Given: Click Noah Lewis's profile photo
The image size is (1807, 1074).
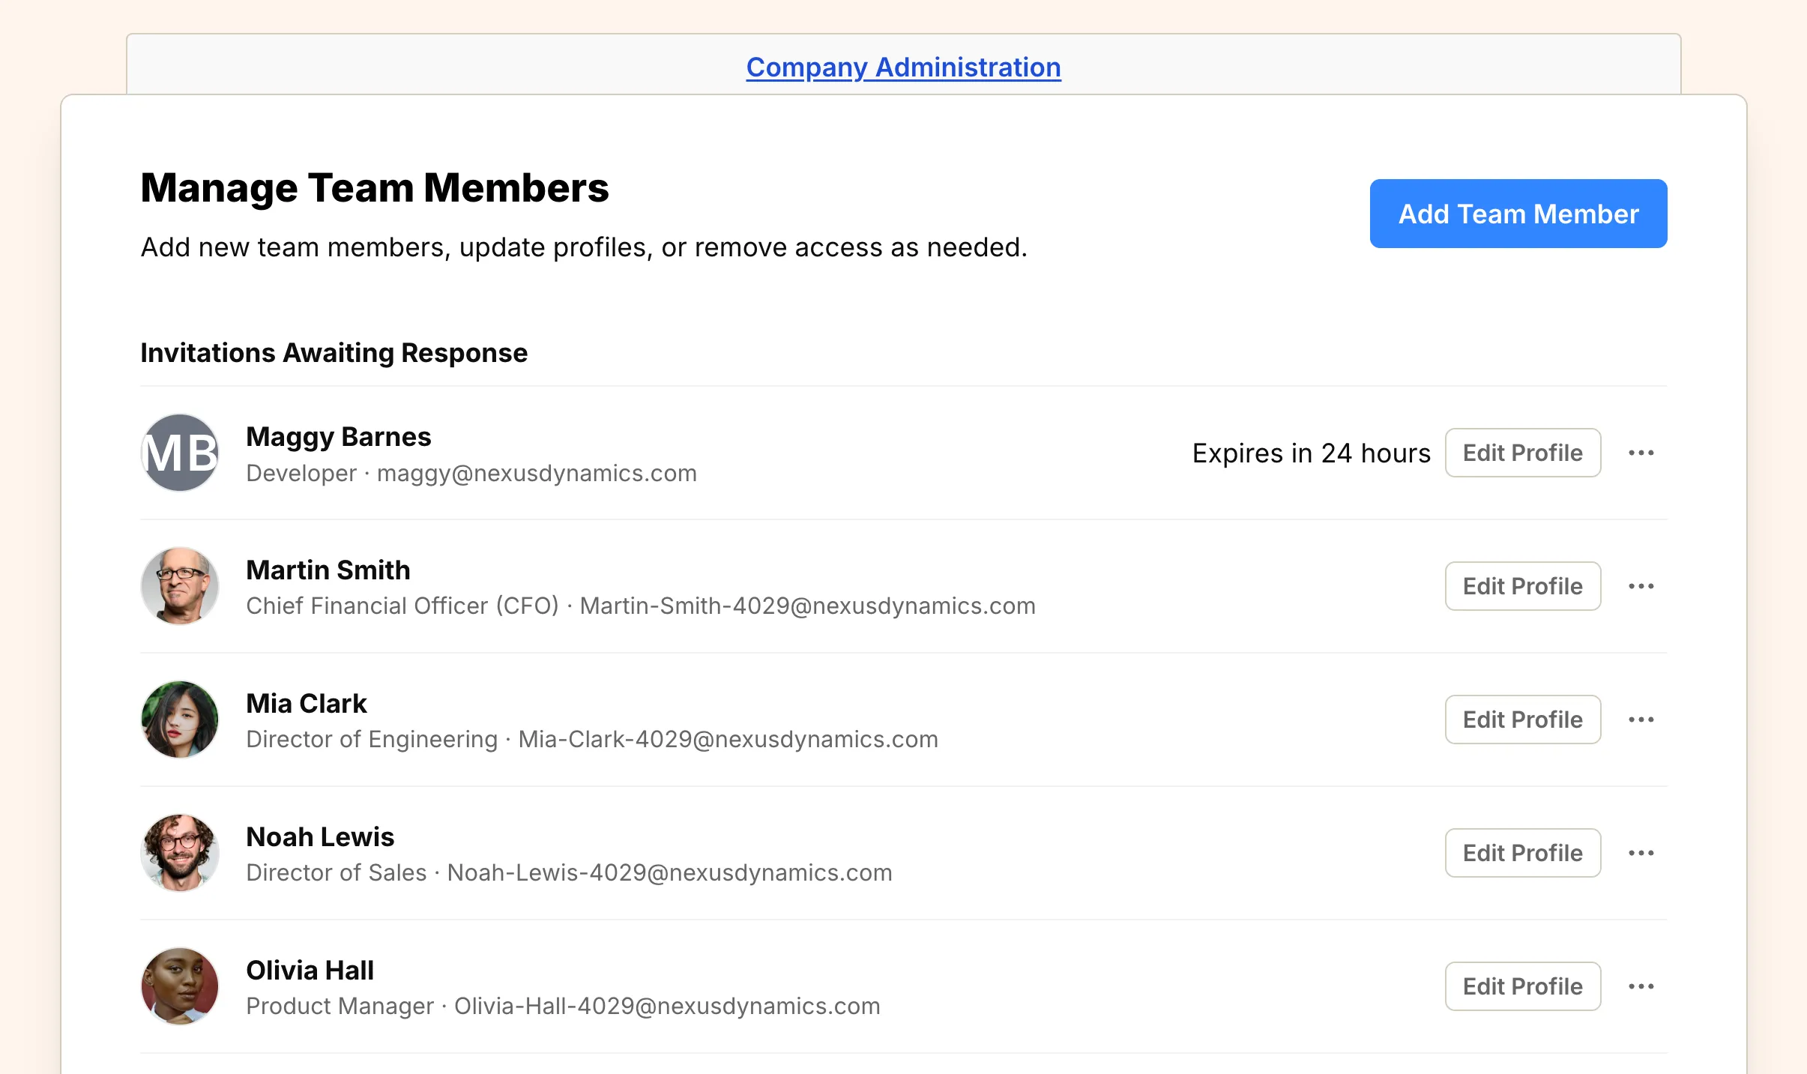Looking at the screenshot, I should [x=180, y=852].
